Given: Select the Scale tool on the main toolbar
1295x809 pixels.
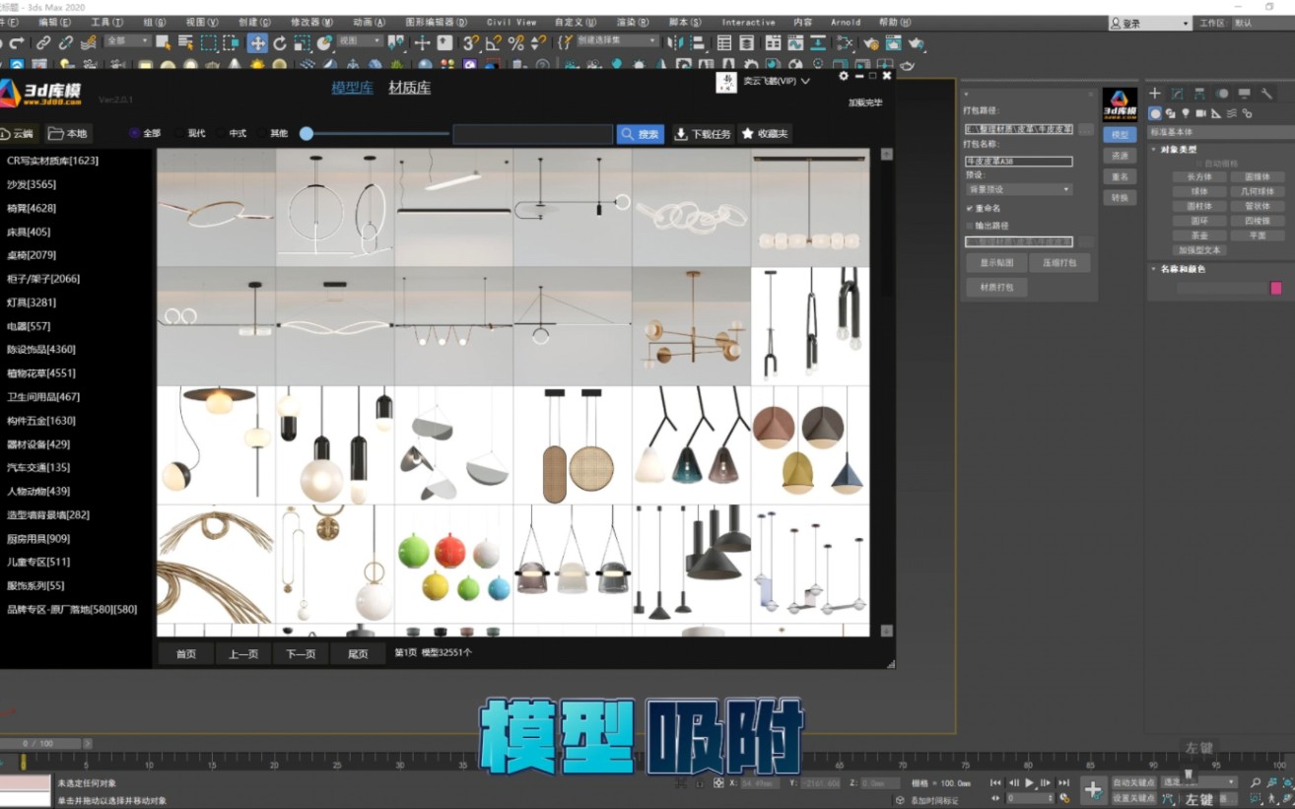Looking at the screenshot, I should (x=303, y=42).
